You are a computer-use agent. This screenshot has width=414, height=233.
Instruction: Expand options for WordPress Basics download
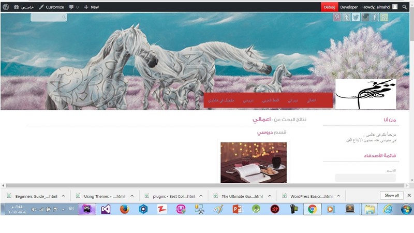click(x=338, y=196)
